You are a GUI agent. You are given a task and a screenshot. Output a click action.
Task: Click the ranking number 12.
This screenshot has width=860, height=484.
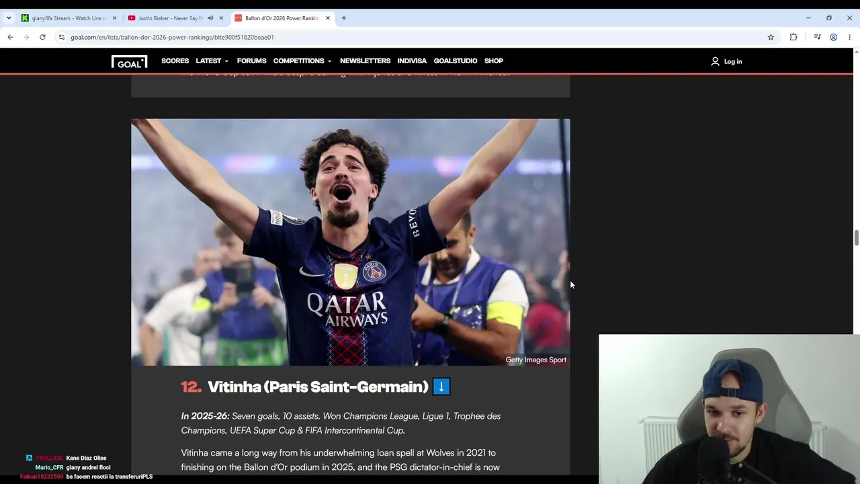pyautogui.click(x=191, y=387)
